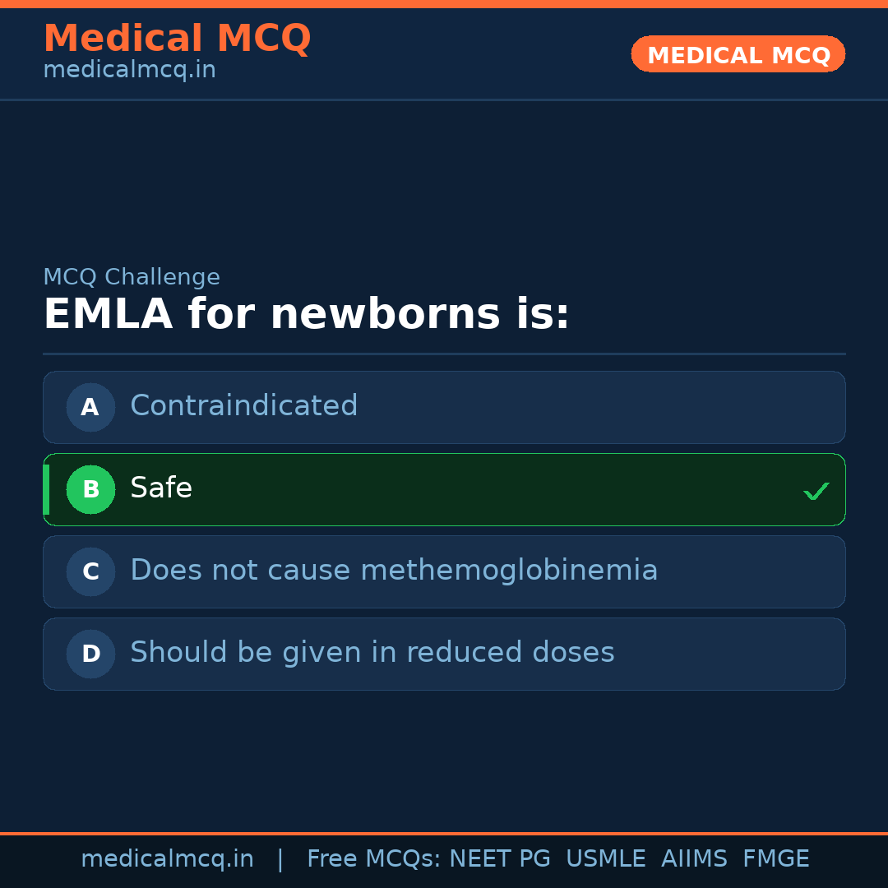Click the green accent bar beside option B

pos(46,489)
